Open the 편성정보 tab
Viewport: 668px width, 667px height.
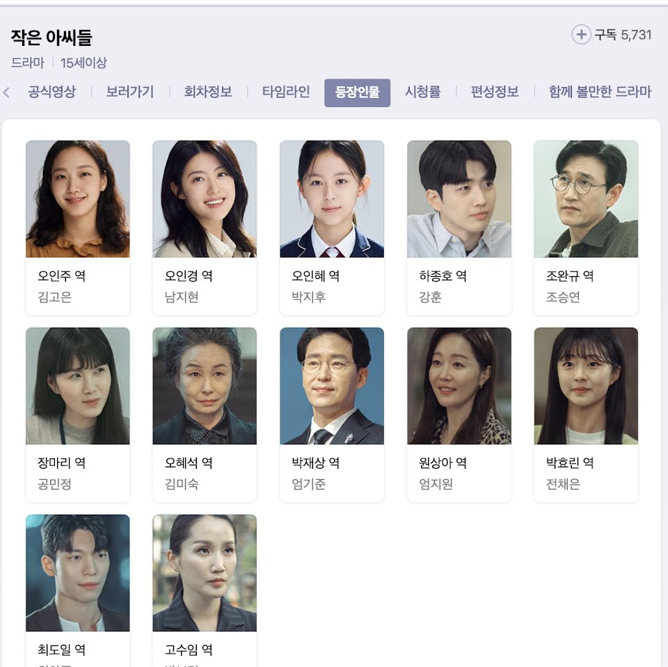pos(495,92)
